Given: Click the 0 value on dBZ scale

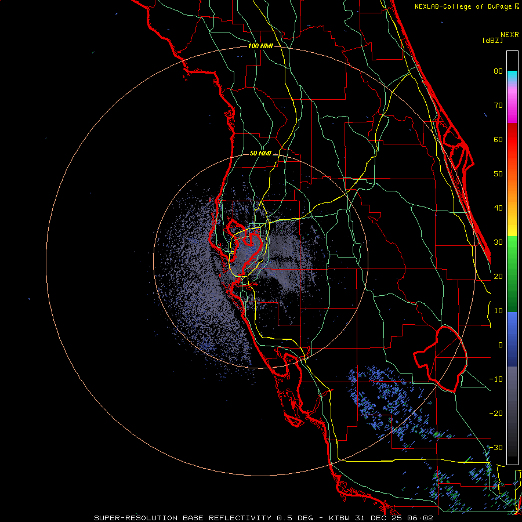Looking at the screenshot, I should [501, 345].
